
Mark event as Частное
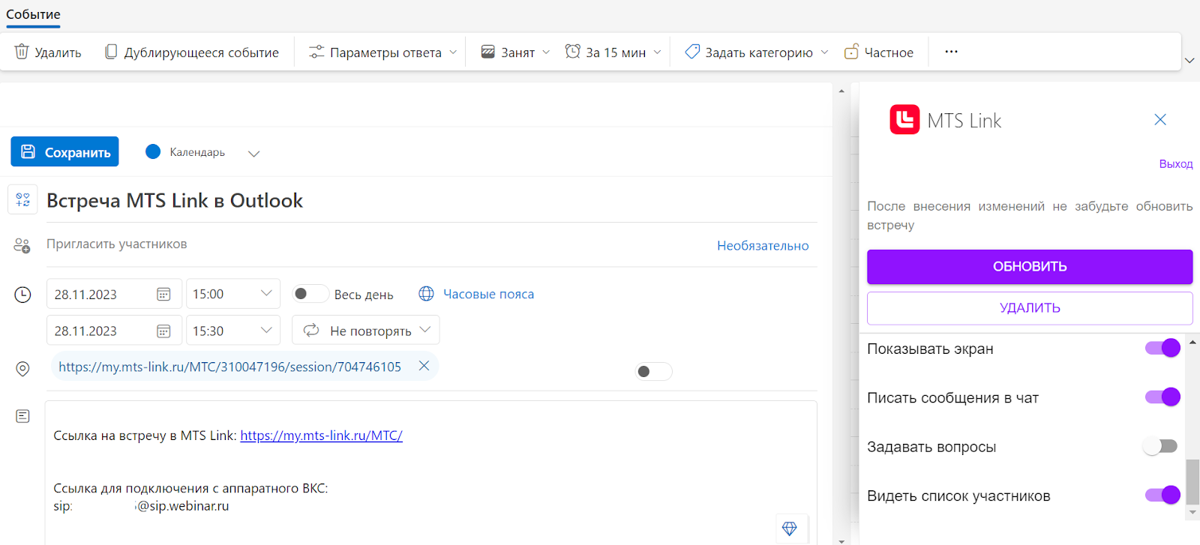click(x=879, y=52)
